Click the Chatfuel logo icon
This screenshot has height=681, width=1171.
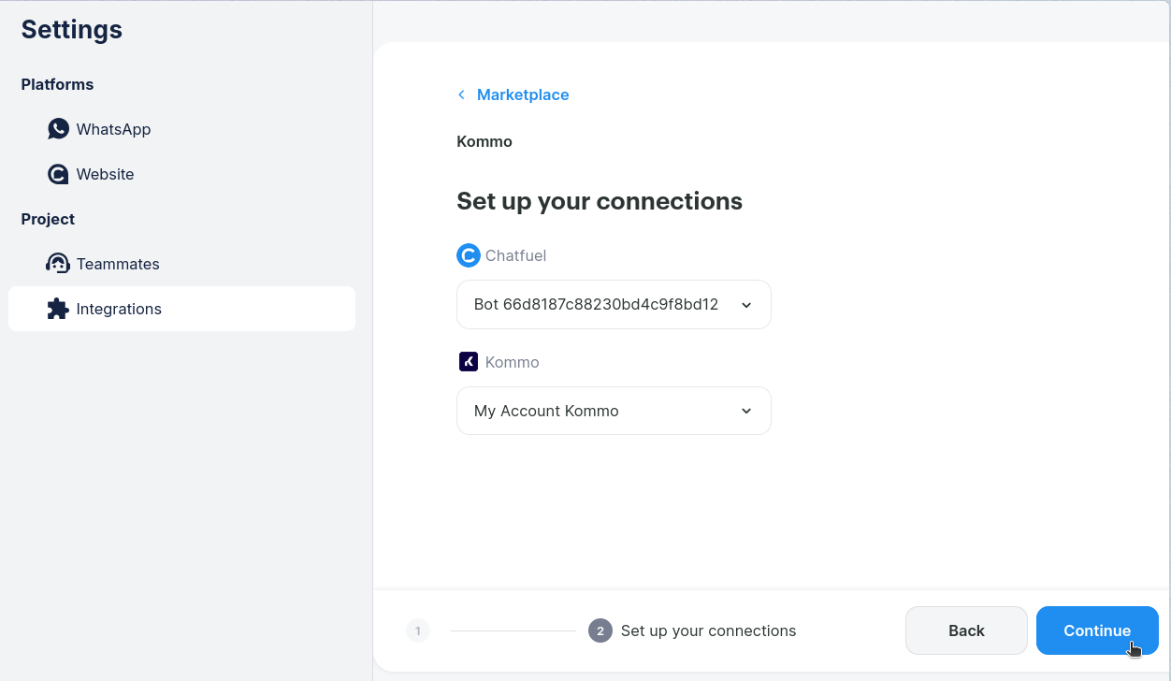468,255
